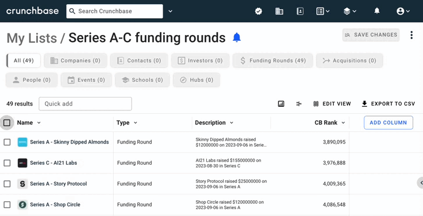Focus the Quick add input field

coord(85,104)
